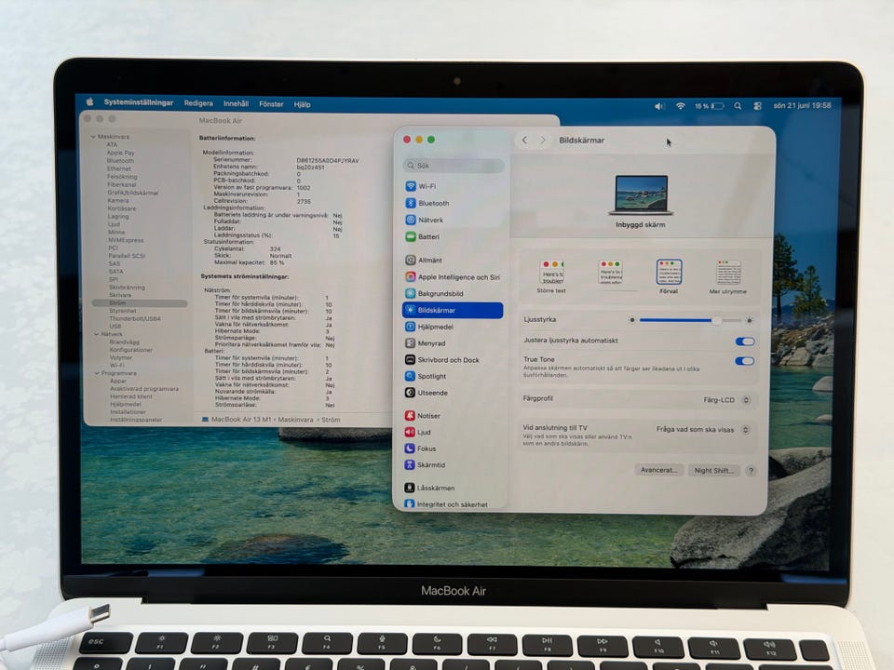This screenshot has height=670, width=894.
Task: Go back with the left chevron button
Action: click(x=524, y=140)
